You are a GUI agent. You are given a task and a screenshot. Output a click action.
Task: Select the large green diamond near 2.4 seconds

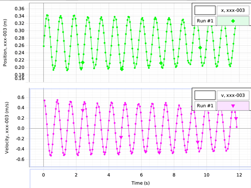[x=83, y=62]
